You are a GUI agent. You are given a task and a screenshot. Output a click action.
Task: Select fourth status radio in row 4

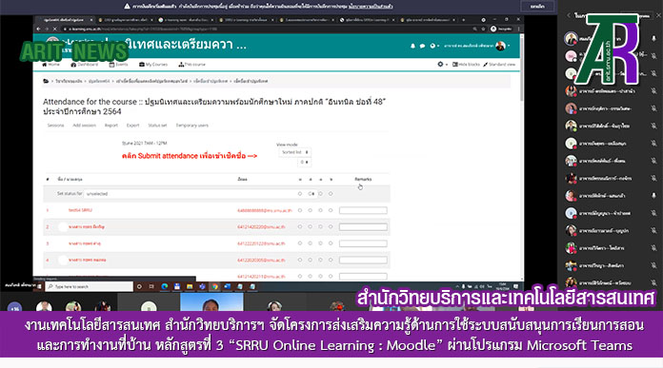[331, 260]
